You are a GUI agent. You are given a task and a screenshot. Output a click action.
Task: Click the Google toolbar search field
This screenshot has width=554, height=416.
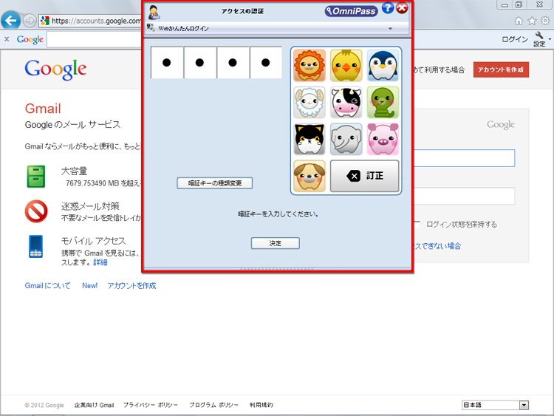pyautogui.click(x=95, y=40)
